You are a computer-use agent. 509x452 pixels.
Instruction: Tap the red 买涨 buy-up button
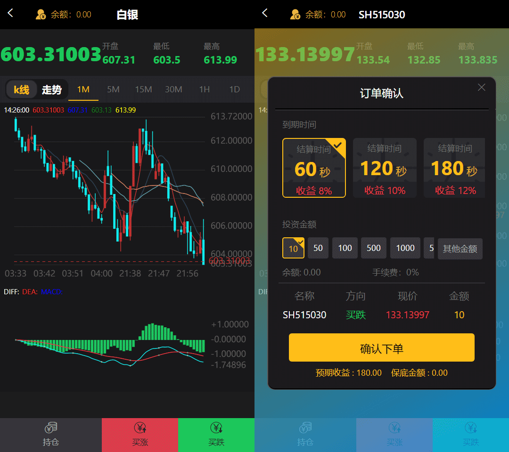tap(140, 434)
